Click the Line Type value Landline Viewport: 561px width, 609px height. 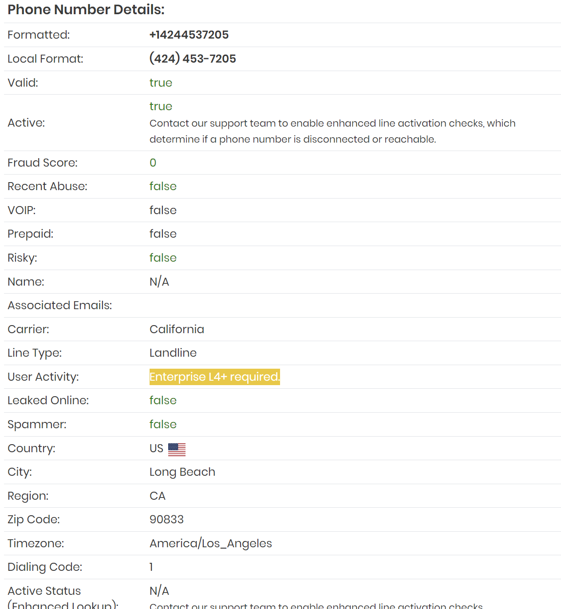point(173,353)
